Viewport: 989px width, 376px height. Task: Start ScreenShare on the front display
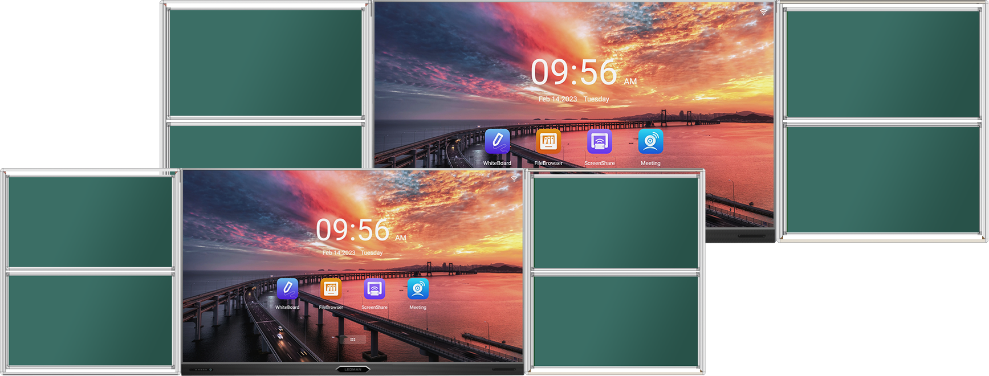374,289
